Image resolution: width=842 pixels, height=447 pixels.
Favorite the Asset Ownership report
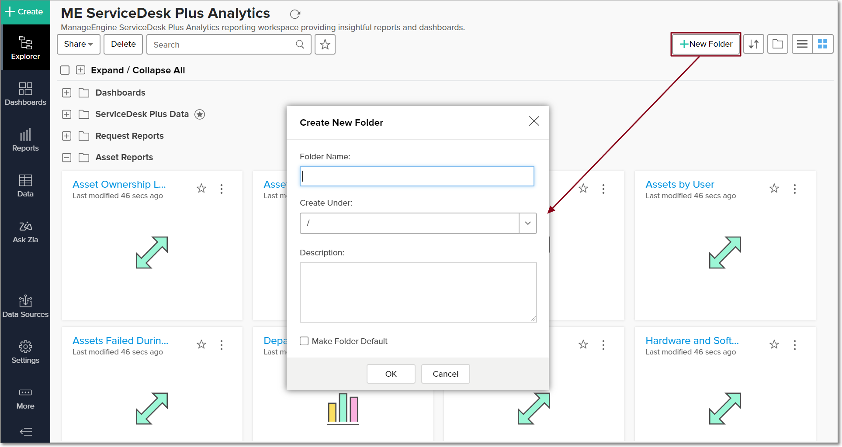click(x=201, y=189)
